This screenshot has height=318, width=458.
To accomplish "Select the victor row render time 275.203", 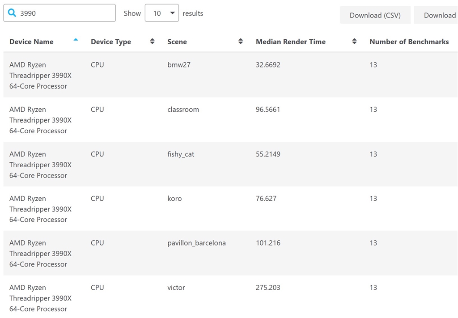I will tap(268, 288).
